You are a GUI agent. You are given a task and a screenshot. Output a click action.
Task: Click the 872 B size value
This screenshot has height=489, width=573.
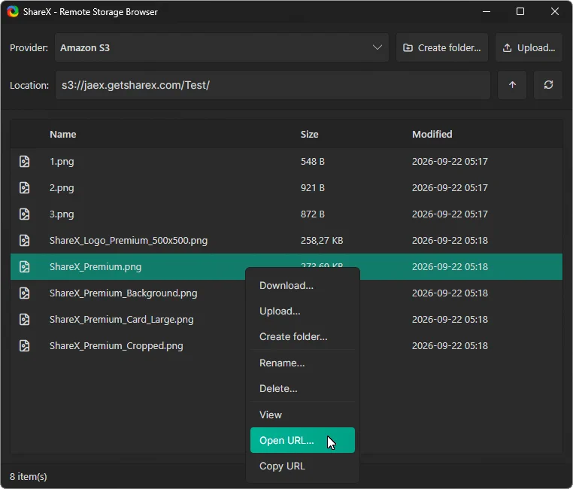coord(313,214)
